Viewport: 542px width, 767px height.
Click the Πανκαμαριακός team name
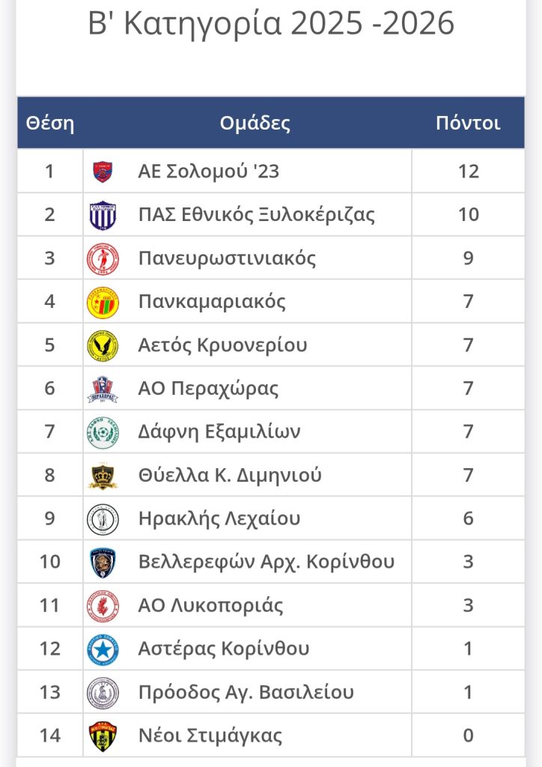point(213,302)
